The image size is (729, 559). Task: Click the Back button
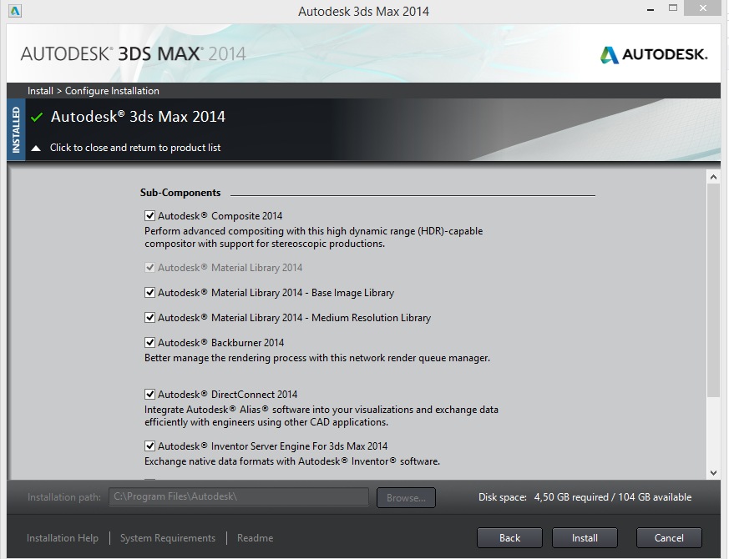point(509,538)
